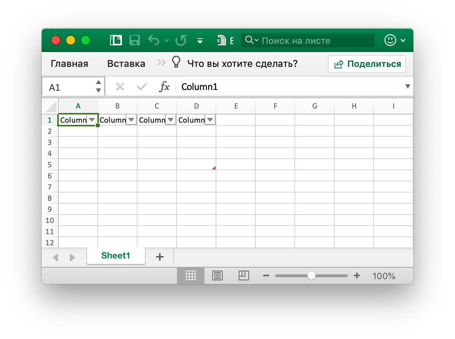Click the zoom slider handle
This screenshot has height=339, width=455.
pos(312,275)
